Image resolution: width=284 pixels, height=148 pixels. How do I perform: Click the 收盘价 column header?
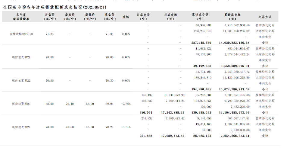110,17
